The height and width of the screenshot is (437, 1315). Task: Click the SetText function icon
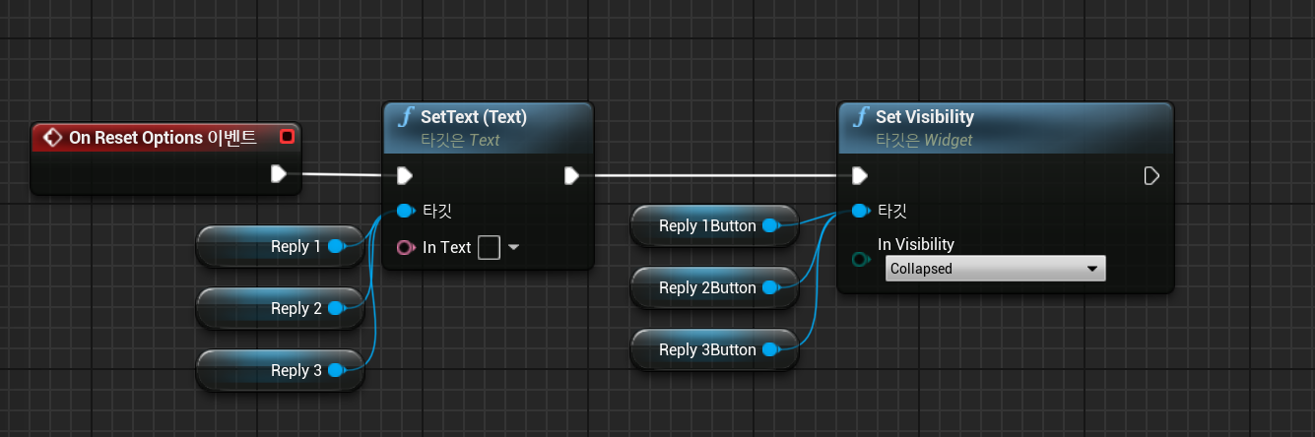point(405,118)
